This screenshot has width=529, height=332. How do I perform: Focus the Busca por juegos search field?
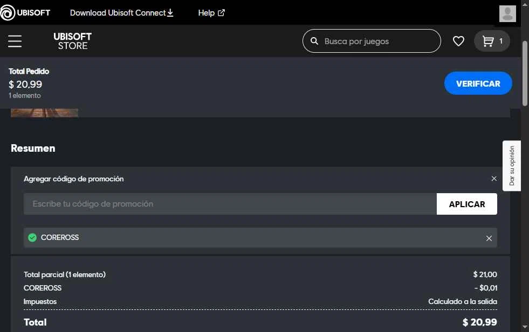pos(372,41)
